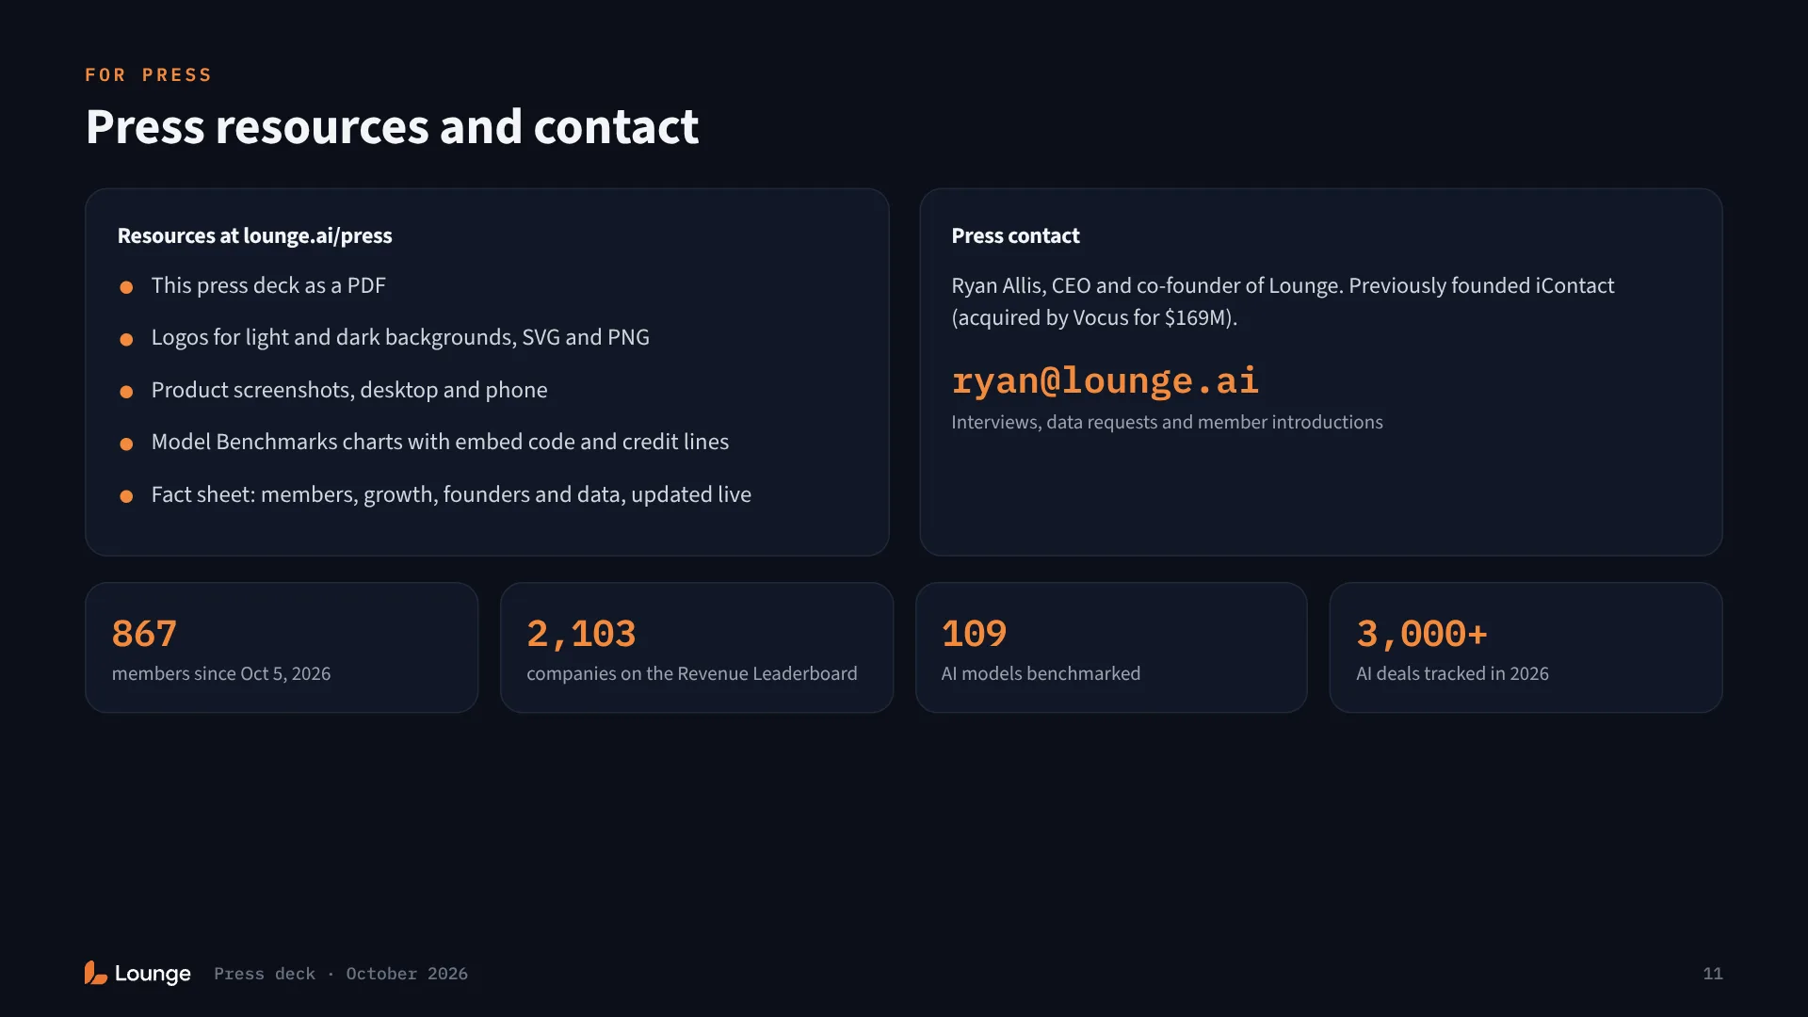Click the Lounge wordmark in footer
Screen dimensions: 1808x1017
point(153,974)
